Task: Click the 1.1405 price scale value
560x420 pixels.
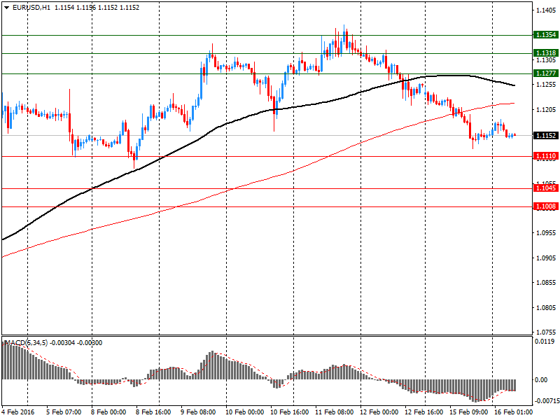Action: click(x=546, y=10)
